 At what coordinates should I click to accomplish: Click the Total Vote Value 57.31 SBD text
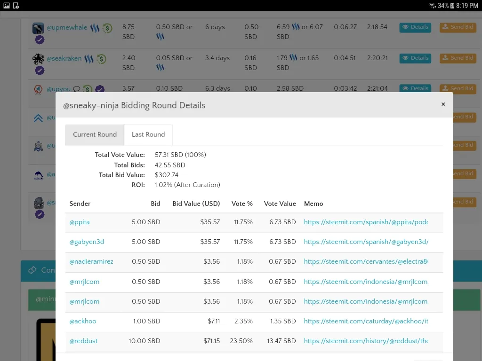pos(180,155)
